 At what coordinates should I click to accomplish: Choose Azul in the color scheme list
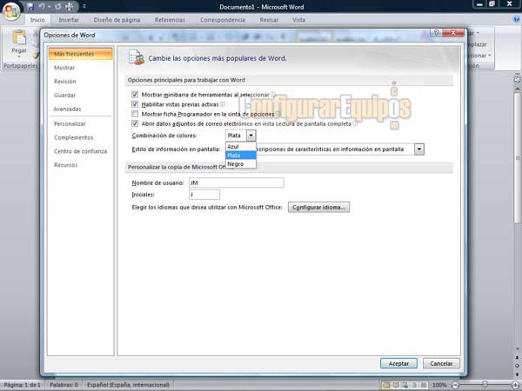point(241,147)
